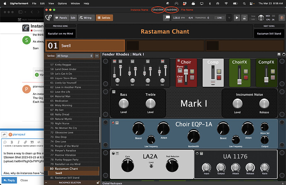
Task: Click the Bluetooth icon in menu bar
Action: pos(210,3)
